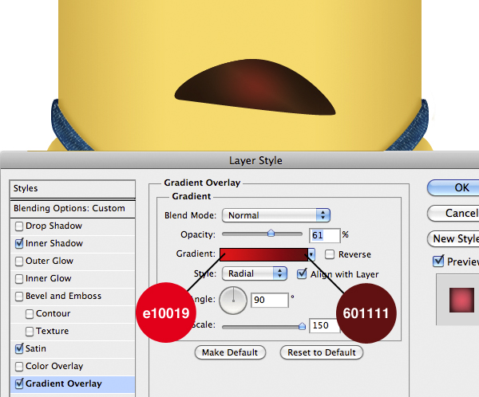The image size is (479, 397).
Task: Click the Opacity slider handle
Action: tap(271, 234)
